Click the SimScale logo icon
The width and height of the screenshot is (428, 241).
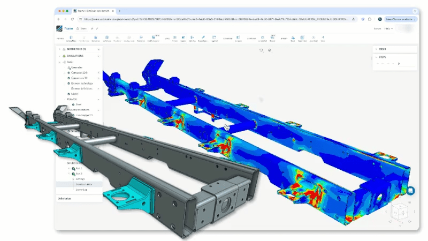59,28
